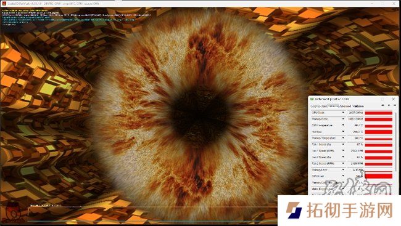The image size is (401, 226).
Task: Select the Sensors tab in GPU-Z
Action: [x=333, y=106]
